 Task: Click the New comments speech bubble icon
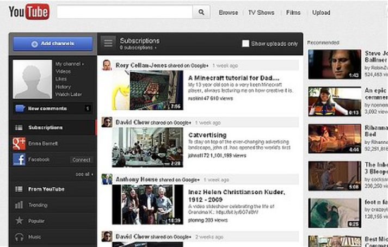pos(20,108)
